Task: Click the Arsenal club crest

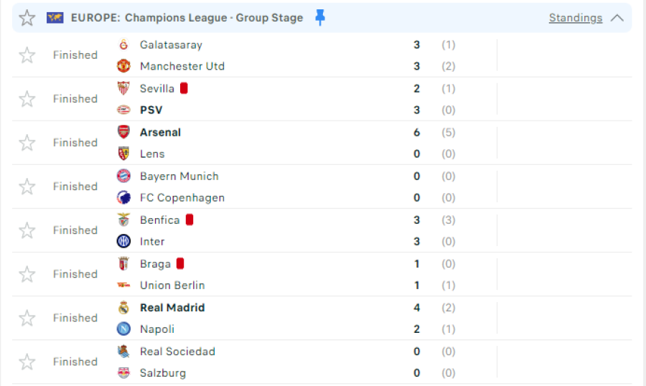Action: pyautogui.click(x=123, y=132)
